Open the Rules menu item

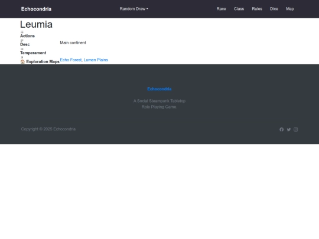pyautogui.click(x=257, y=9)
